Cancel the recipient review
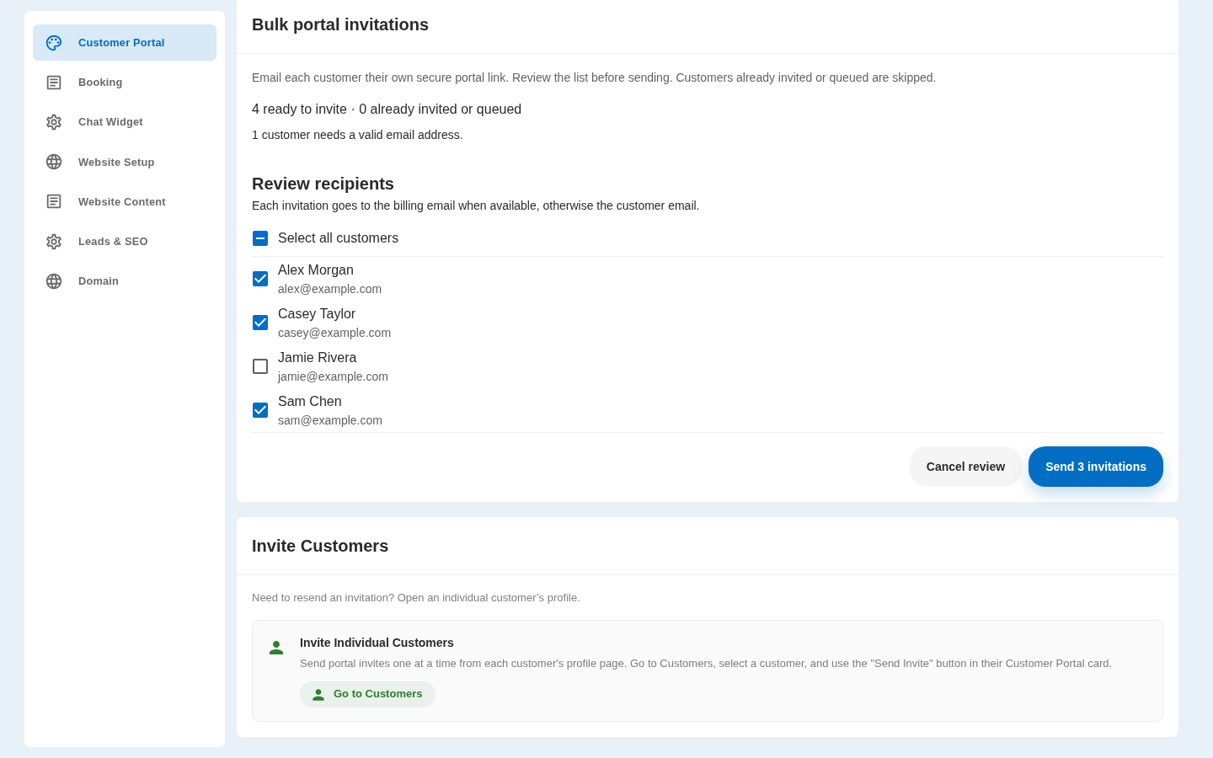 coord(965,467)
